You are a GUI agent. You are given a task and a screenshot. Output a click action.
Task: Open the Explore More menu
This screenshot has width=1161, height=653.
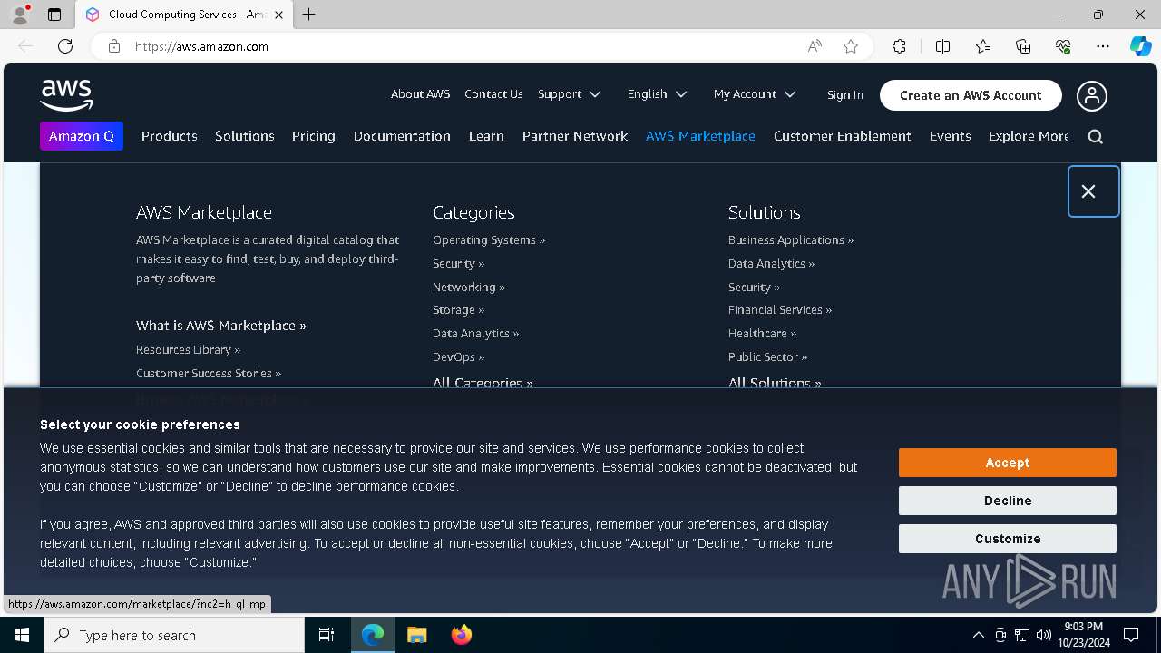[x=1029, y=136]
